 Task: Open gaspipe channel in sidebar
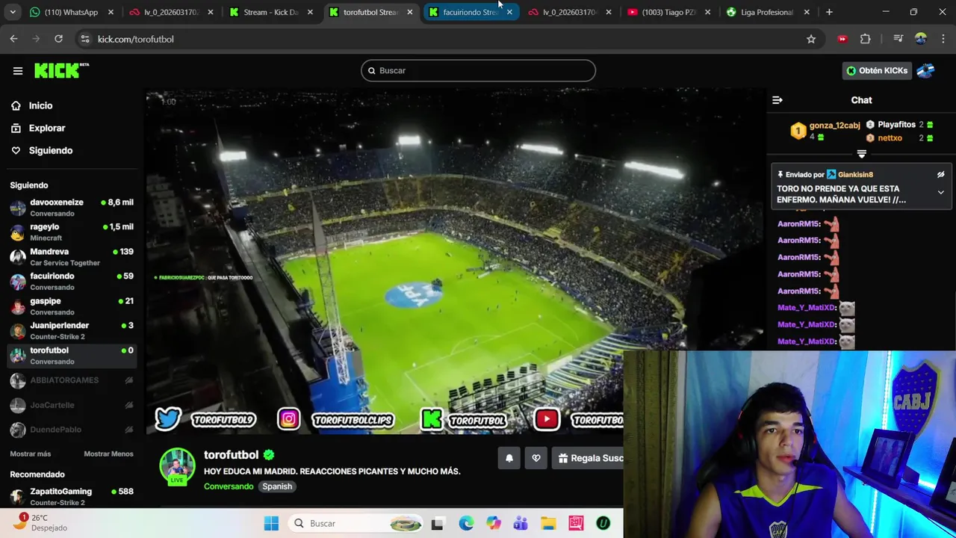[72, 306]
